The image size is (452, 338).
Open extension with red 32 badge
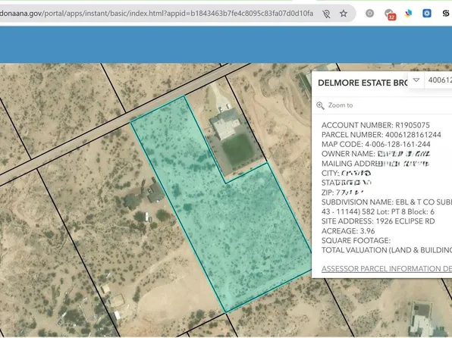(x=390, y=14)
